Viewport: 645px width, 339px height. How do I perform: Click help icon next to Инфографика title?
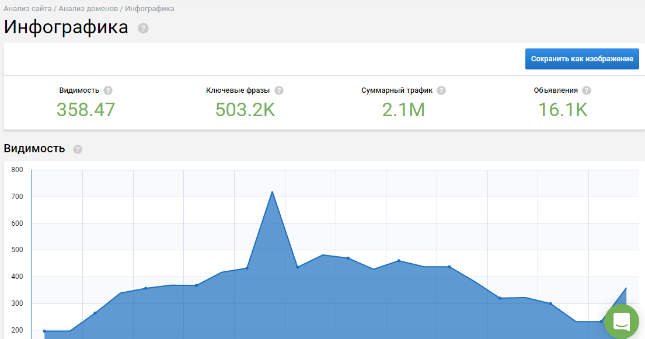(x=143, y=28)
